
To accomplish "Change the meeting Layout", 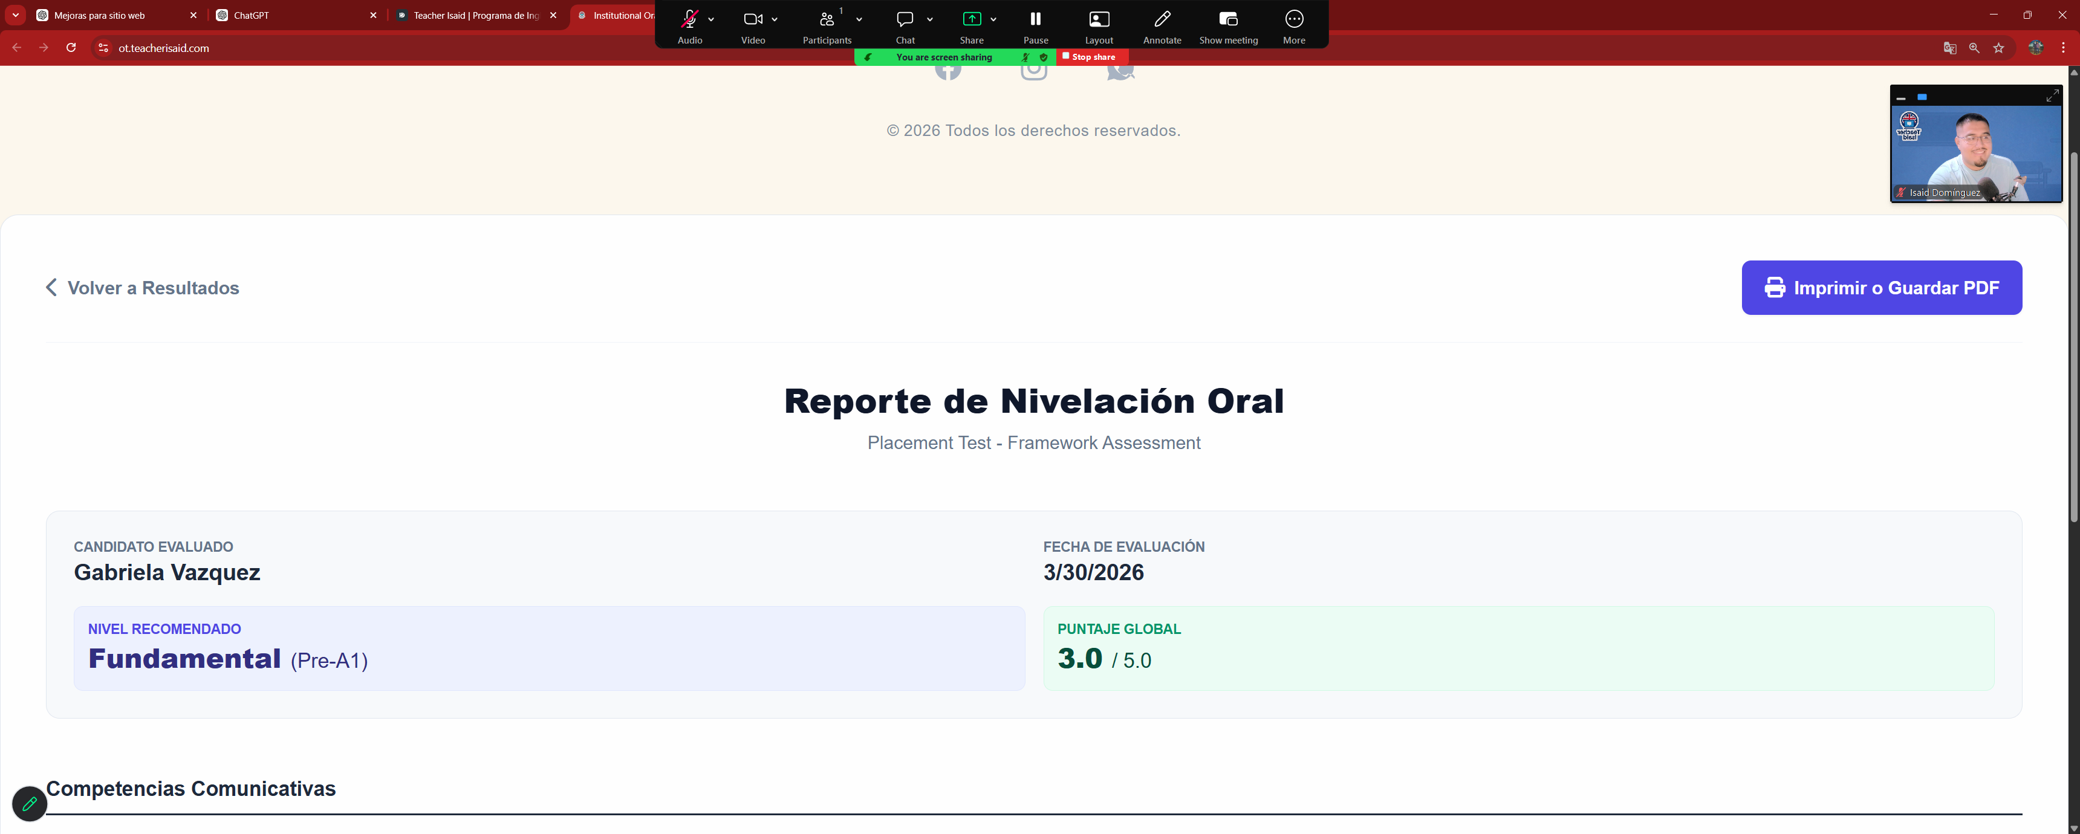I will click(1098, 22).
